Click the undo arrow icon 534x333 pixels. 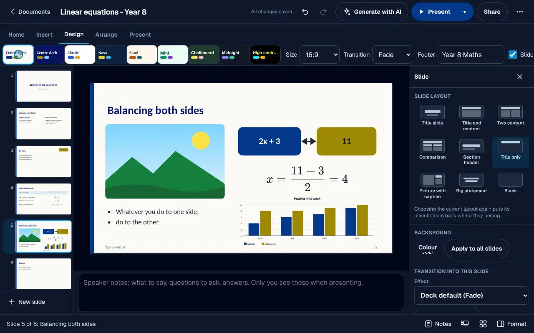coord(305,12)
